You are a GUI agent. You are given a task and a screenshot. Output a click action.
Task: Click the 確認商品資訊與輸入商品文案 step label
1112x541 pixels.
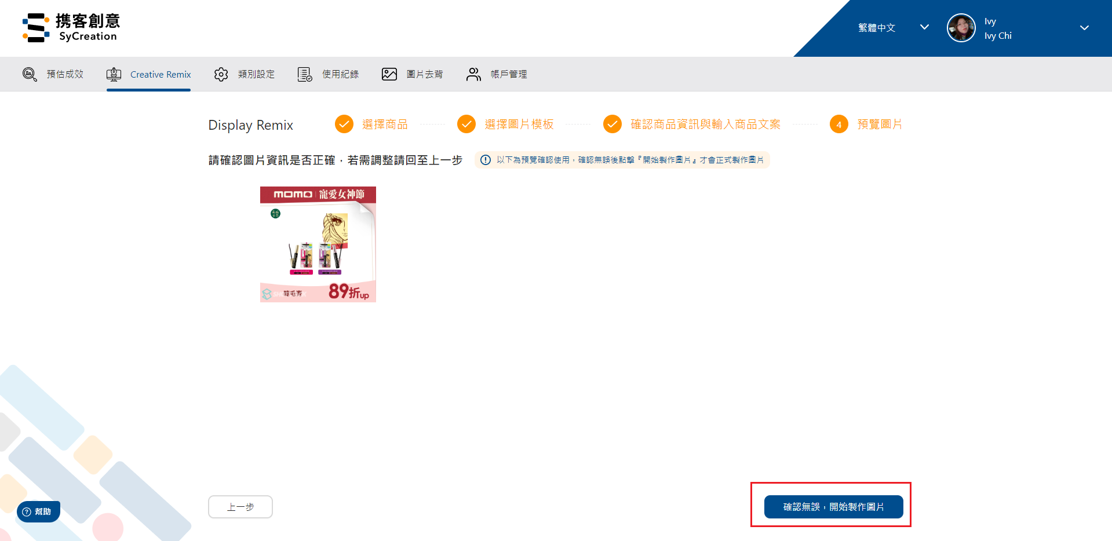(705, 124)
